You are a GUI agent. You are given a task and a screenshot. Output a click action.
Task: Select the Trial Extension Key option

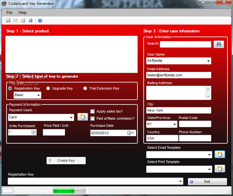pyautogui.click(x=85, y=88)
